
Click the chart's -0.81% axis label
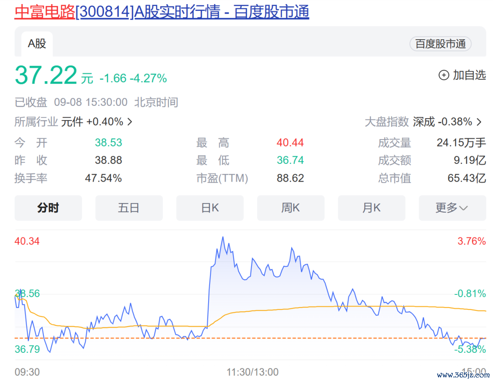[470, 293]
